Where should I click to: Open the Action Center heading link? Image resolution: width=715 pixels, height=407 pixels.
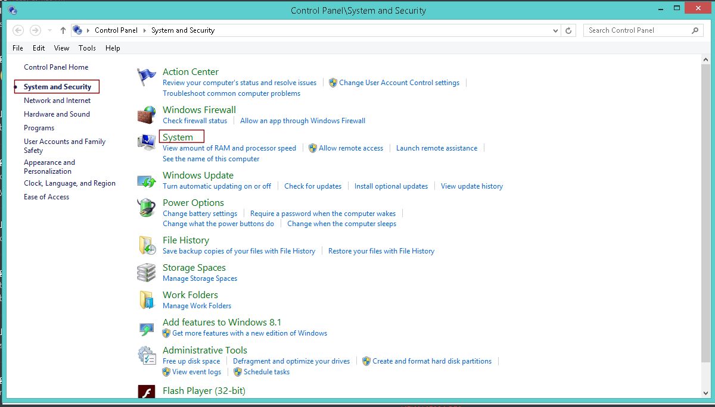click(x=191, y=72)
